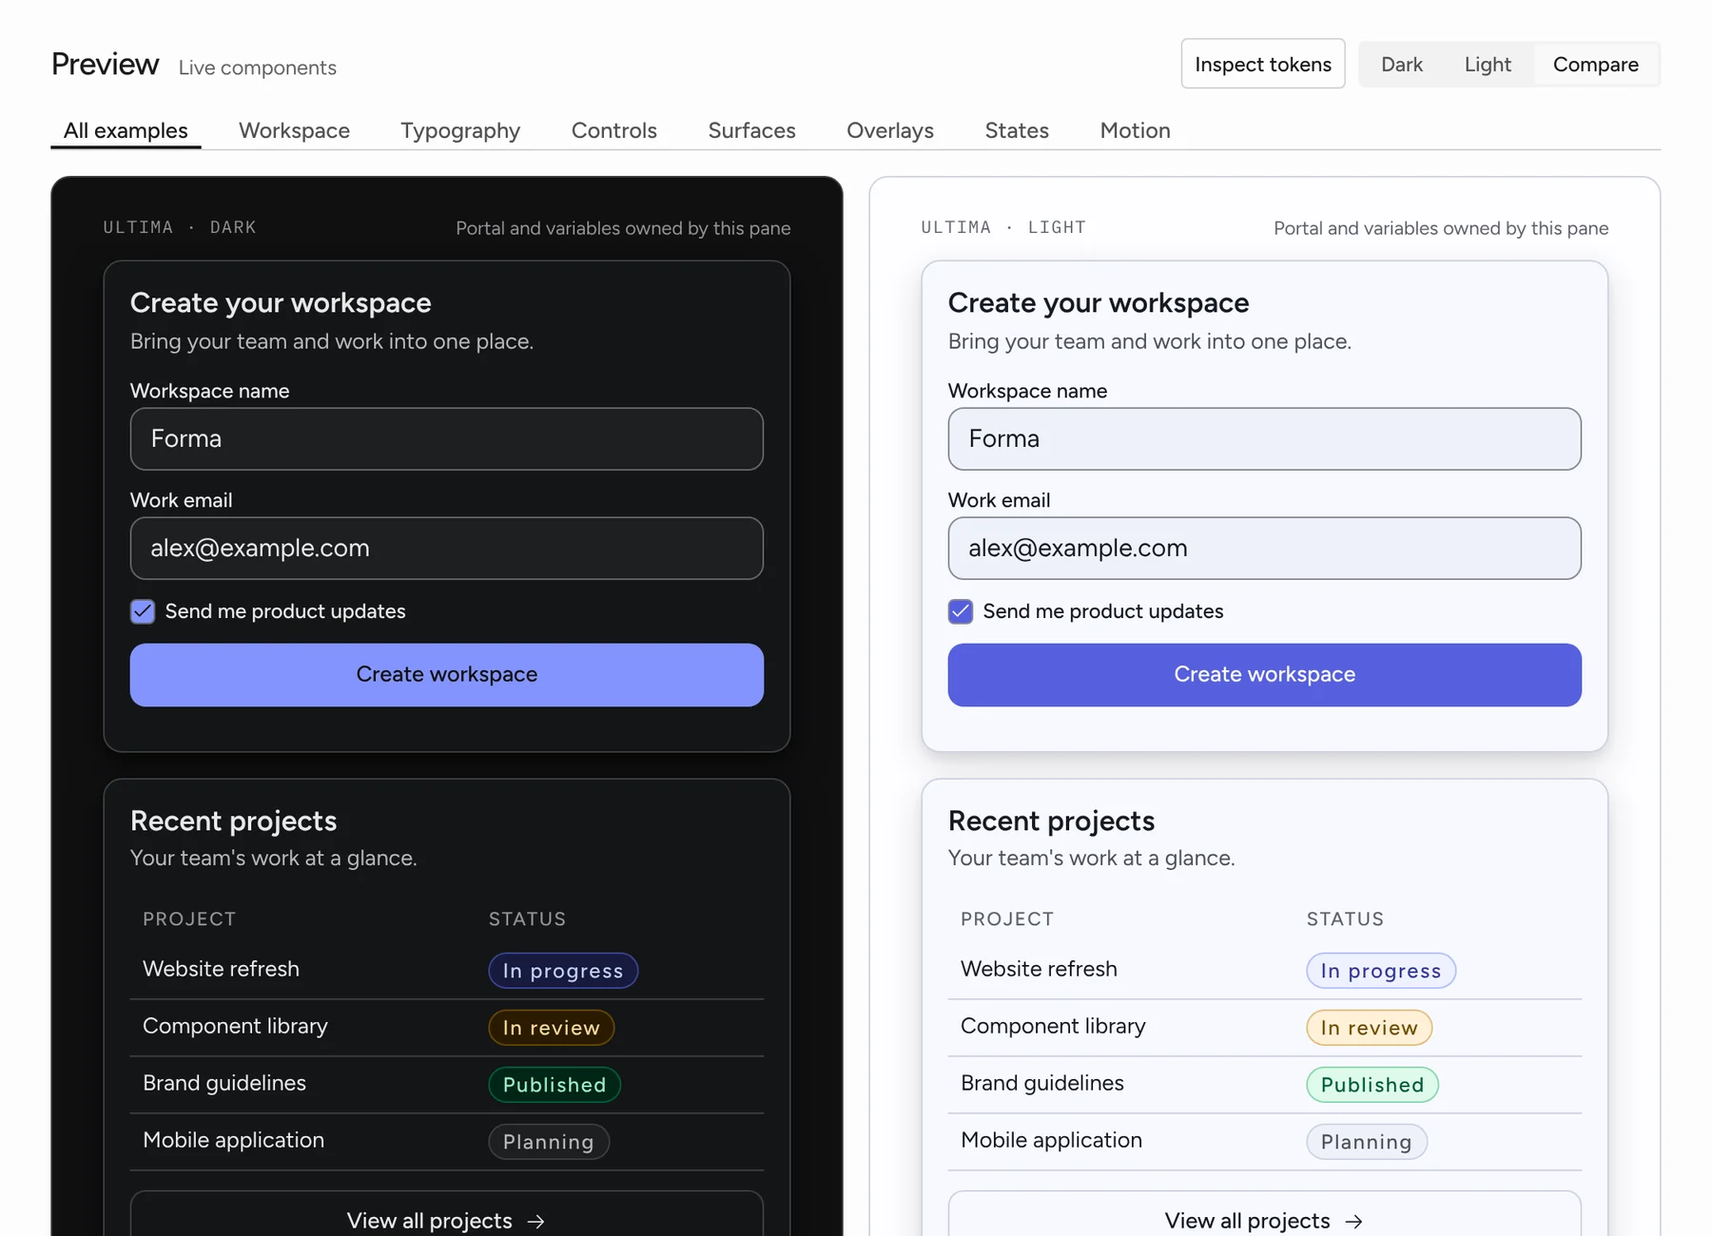
Task: Click Planning badge in dark pane
Action: 549,1141
